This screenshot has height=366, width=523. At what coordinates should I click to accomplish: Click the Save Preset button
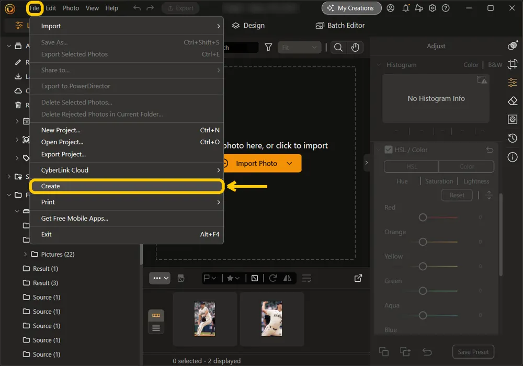click(473, 352)
